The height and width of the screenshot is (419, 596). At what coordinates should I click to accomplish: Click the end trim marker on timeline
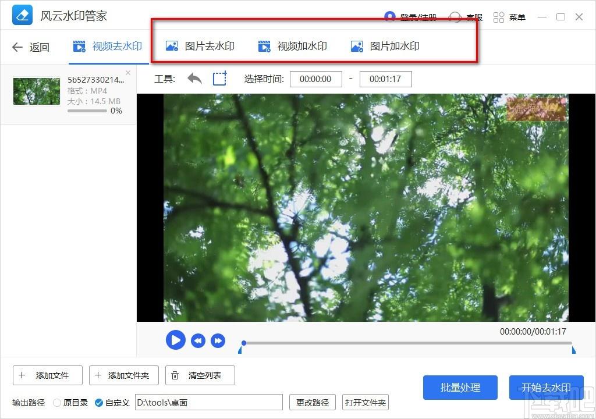(x=573, y=350)
